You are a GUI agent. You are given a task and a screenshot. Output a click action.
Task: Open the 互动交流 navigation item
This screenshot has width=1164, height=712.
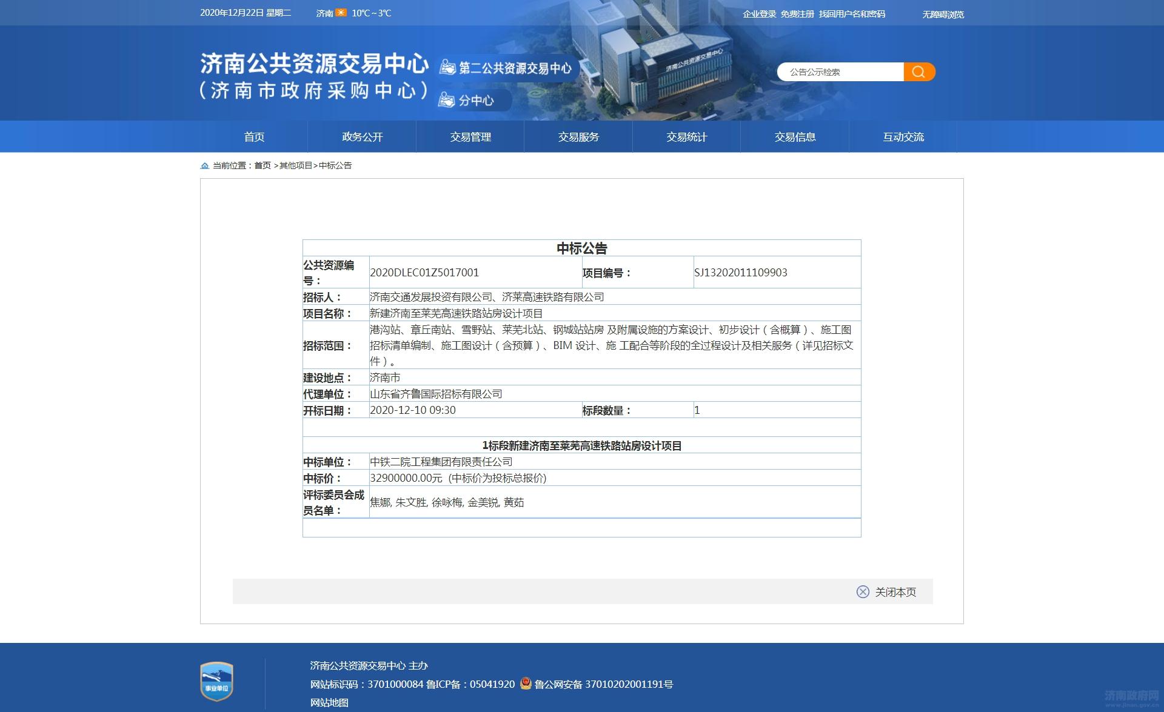(903, 137)
